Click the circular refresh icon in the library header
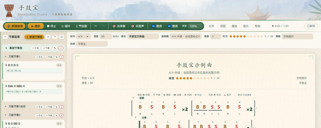This screenshot has height=128, width=321. point(62,37)
